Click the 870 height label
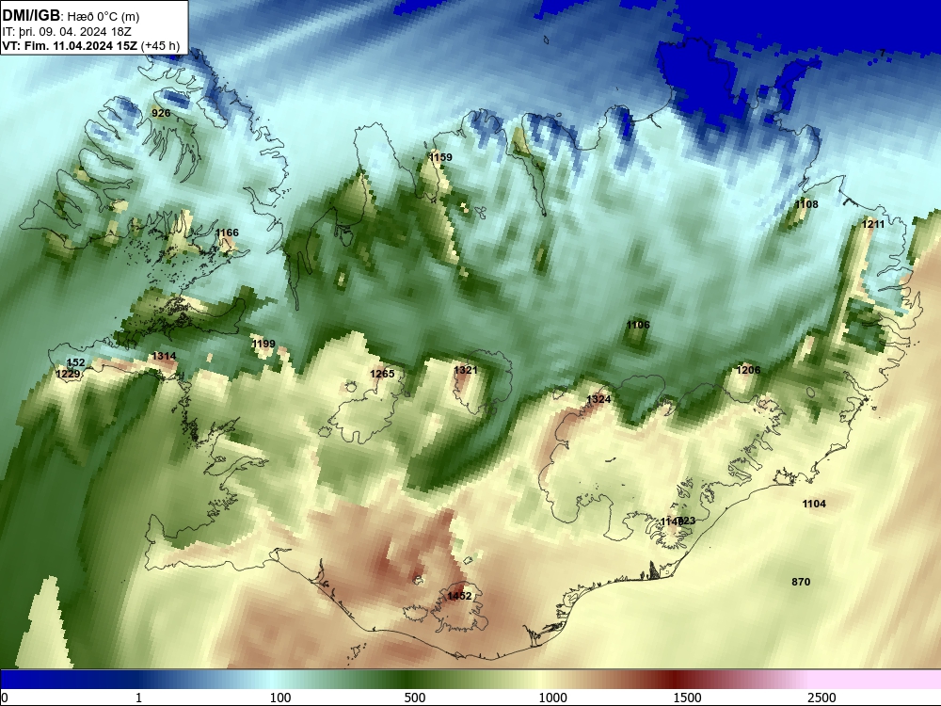This screenshot has height=706, width=941. (801, 582)
